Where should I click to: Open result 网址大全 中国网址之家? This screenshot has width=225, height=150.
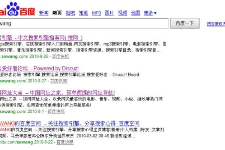point(57,93)
